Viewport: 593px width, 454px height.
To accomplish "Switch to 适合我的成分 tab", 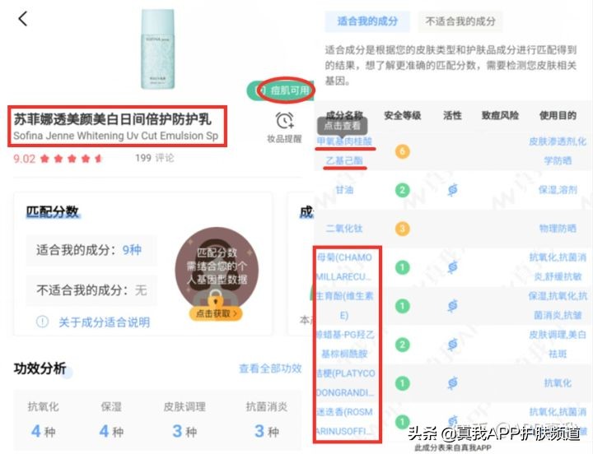I will point(367,21).
